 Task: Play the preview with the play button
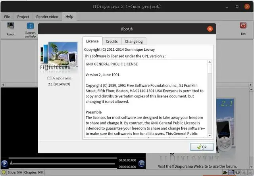point(4,163)
